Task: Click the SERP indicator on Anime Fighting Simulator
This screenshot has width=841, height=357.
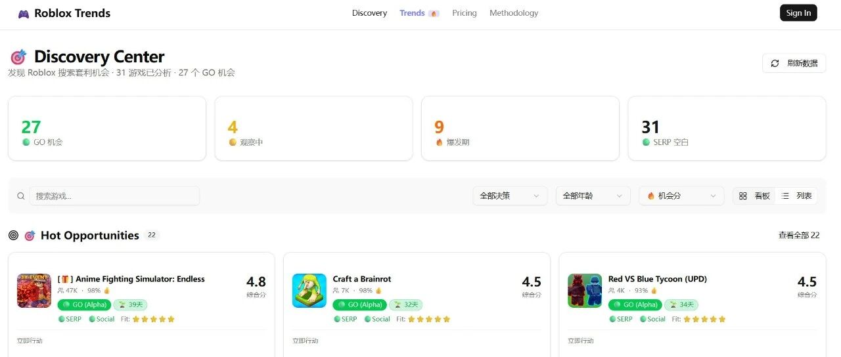Action: [70, 319]
